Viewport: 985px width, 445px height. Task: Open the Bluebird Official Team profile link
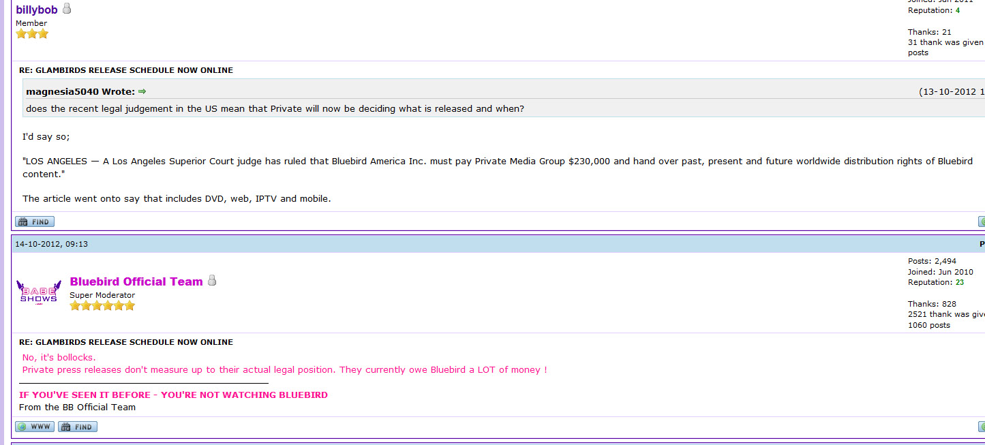136,281
